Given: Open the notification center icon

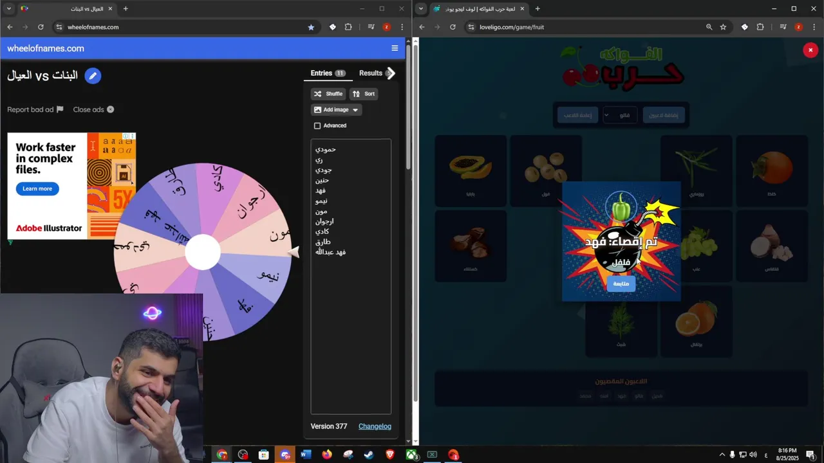Looking at the screenshot, I should pyautogui.click(x=810, y=455).
